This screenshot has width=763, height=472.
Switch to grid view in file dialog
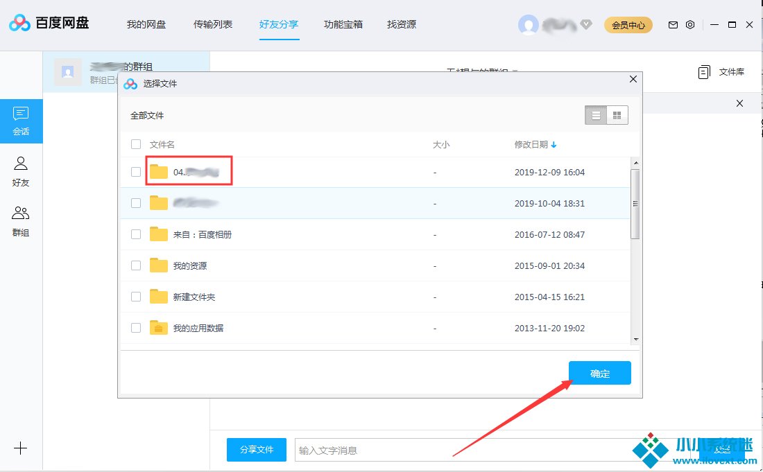(617, 115)
